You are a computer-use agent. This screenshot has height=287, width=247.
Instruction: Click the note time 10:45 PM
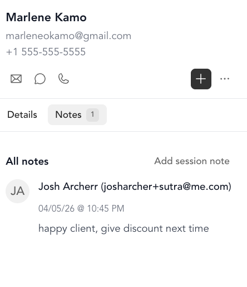pos(106,208)
